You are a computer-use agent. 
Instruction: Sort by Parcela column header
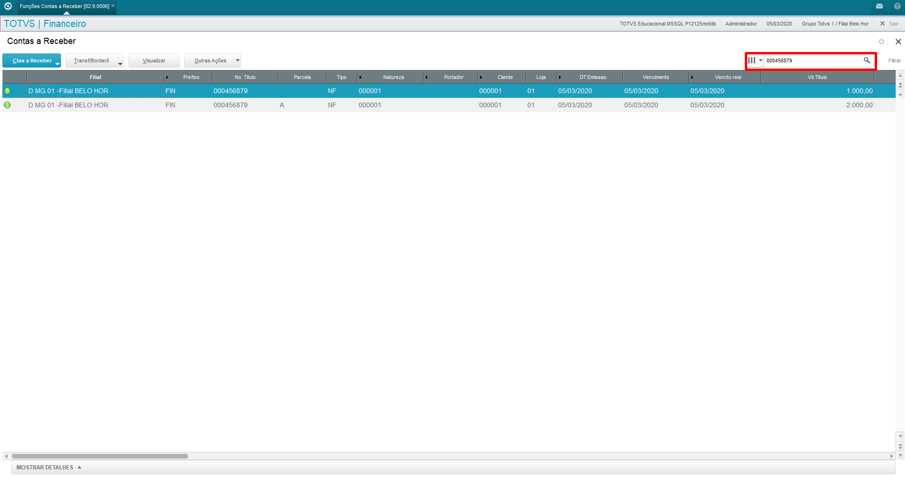pos(302,77)
